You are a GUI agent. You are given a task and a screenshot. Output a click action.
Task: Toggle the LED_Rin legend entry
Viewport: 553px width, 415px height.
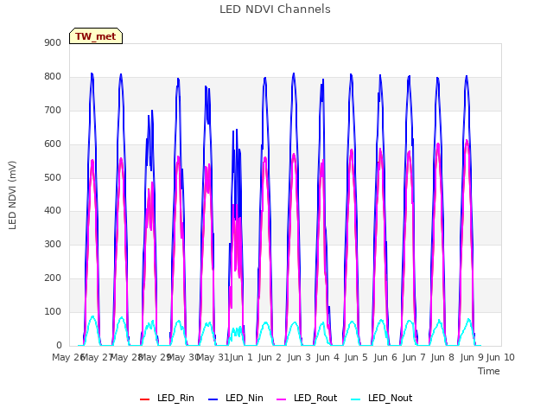(x=167, y=398)
